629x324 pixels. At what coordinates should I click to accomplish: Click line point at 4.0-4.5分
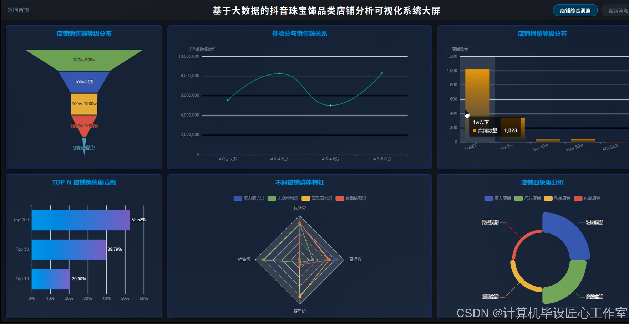click(x=279, y=73)
